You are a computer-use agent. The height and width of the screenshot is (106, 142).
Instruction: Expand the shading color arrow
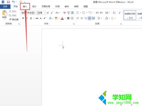109,18
